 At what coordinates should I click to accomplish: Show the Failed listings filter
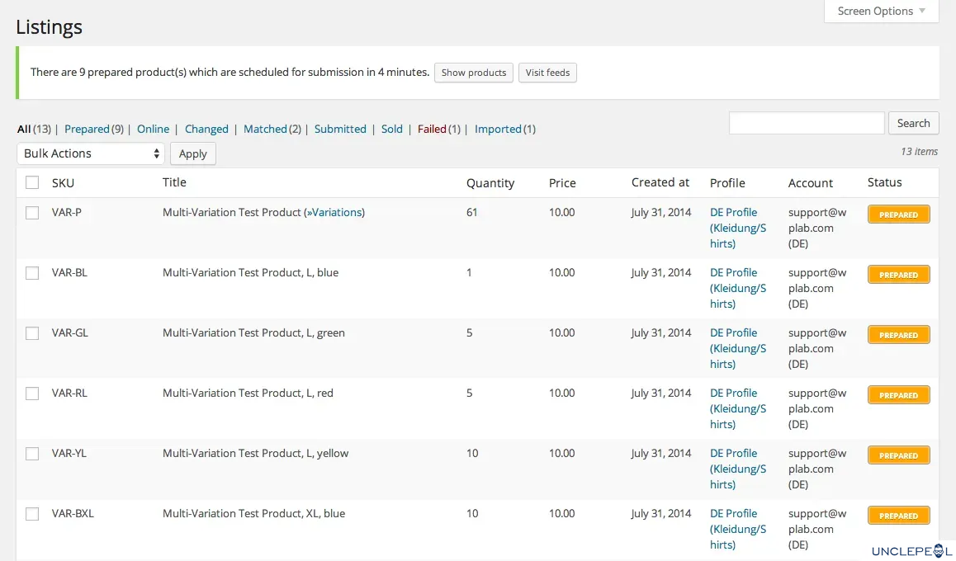(x=432, y=129)
